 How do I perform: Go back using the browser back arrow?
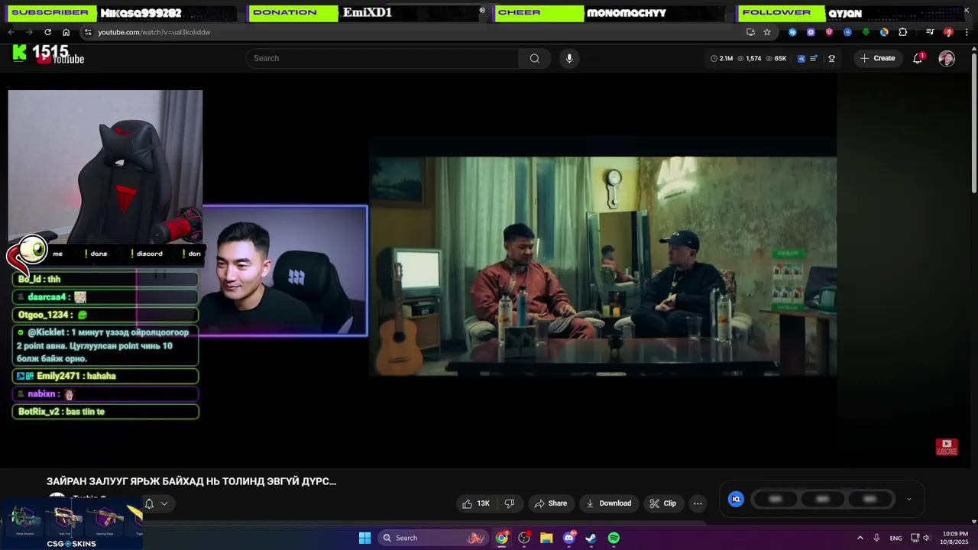[11, 32]
